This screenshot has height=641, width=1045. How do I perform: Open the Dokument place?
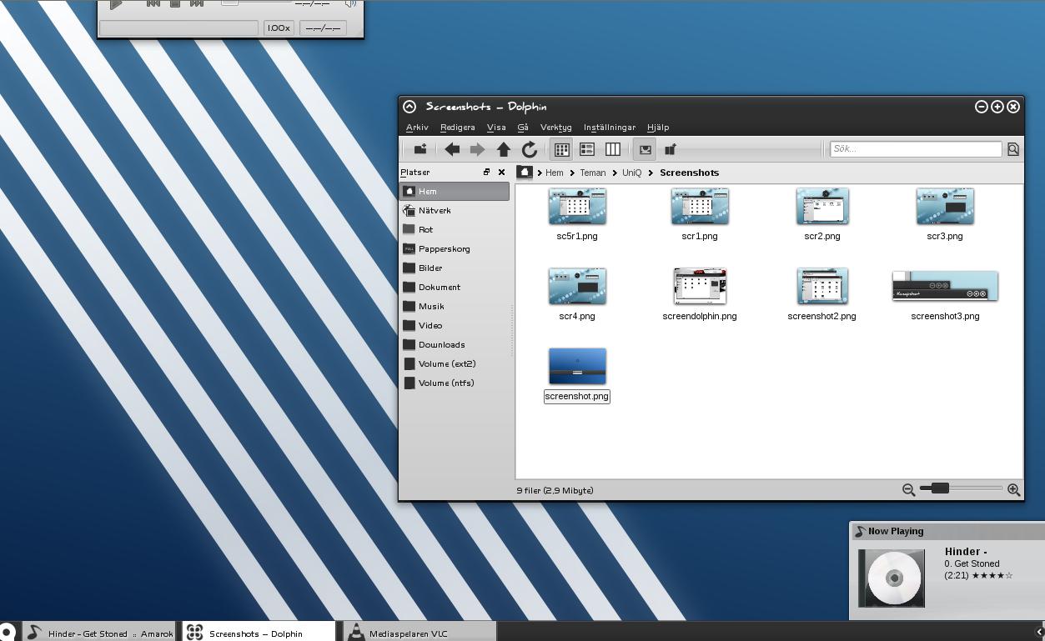coord(455,287)
